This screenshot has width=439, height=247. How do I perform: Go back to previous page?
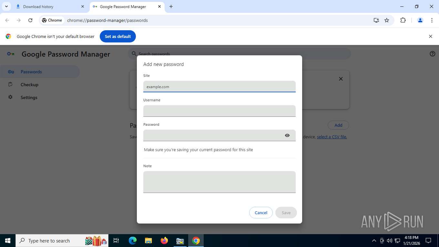pyautogui.click(x=7, y=20)
